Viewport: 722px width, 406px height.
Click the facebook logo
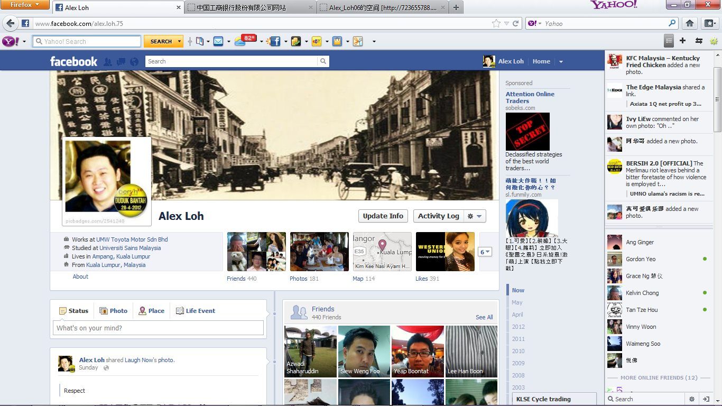tap(74, 61)
